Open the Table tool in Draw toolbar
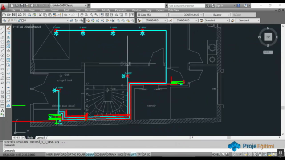 (3, 106)
